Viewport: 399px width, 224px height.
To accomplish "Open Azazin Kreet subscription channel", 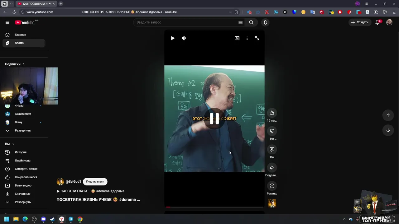I will (x=24, y=114).
